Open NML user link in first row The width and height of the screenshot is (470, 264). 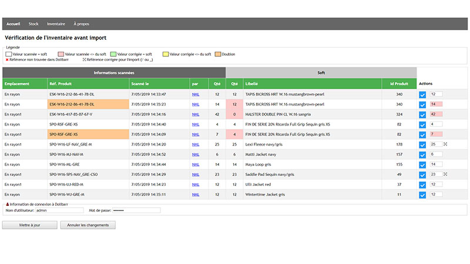point(196,94)
